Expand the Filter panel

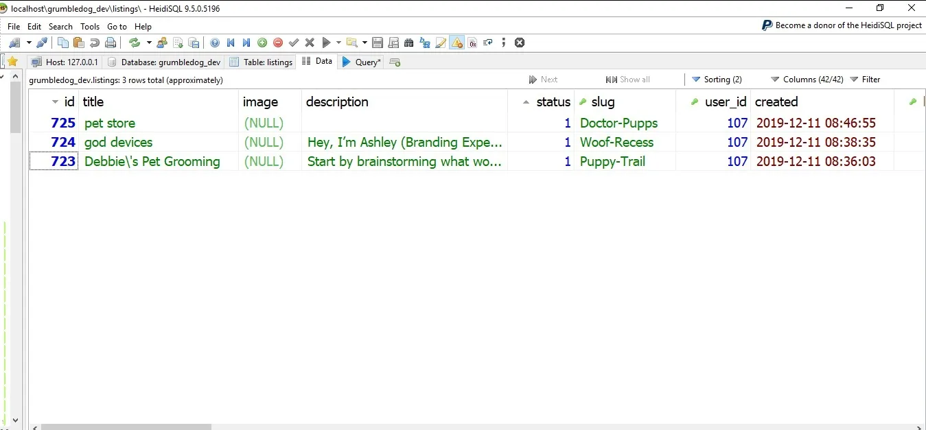866,80
